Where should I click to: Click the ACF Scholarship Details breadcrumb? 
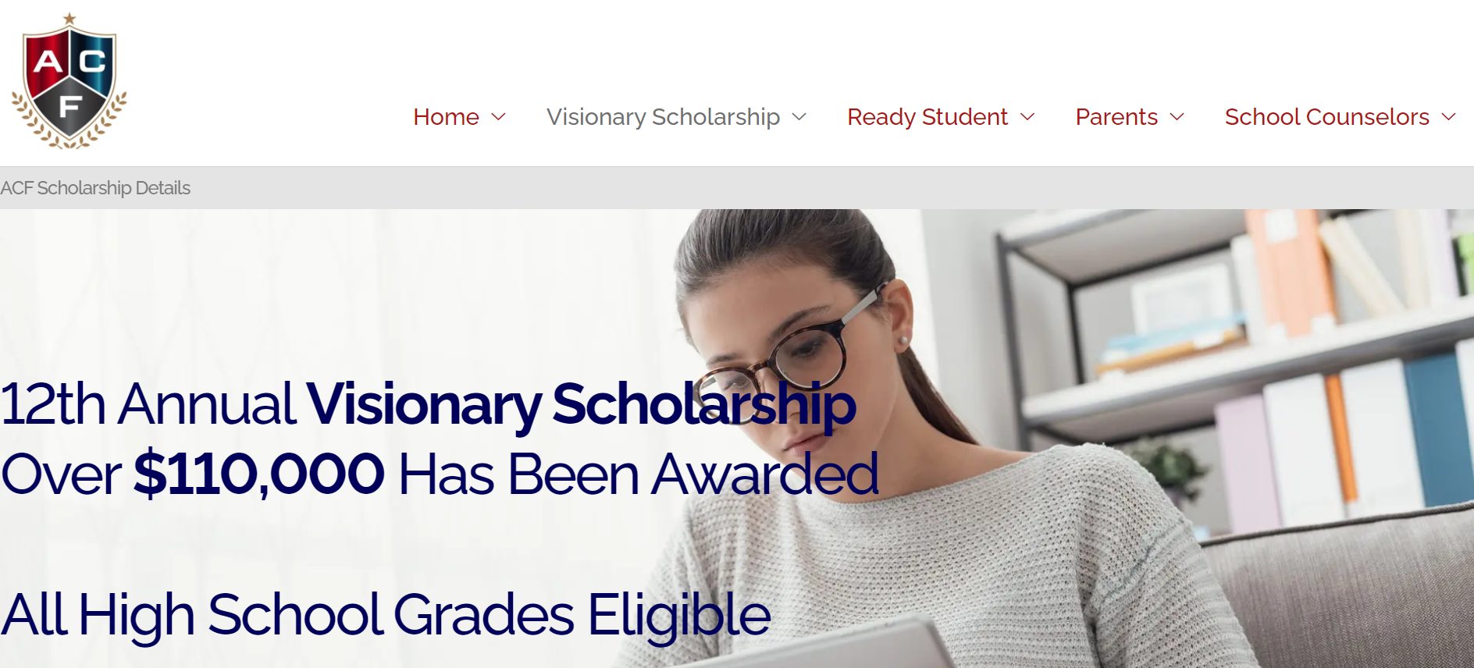pyautogui.click(x=95, y=188)
